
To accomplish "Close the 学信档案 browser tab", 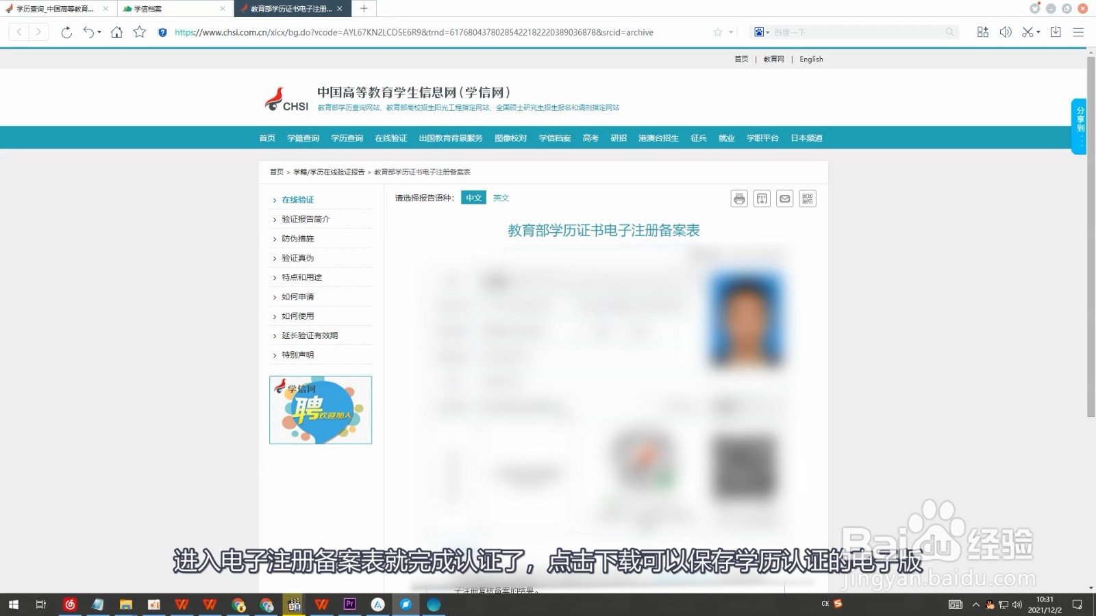I will tap(223, 9).
